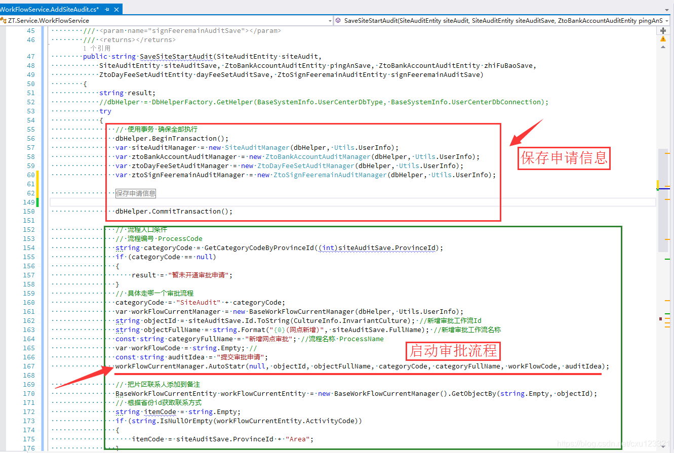
Task: Click 'ZtoBankAccountAuditManager' type on line 58
Action: click(318, 156)
